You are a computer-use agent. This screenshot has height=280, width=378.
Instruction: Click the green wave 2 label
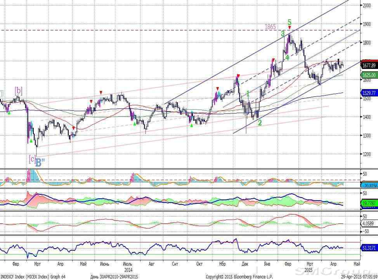point(260,123)
